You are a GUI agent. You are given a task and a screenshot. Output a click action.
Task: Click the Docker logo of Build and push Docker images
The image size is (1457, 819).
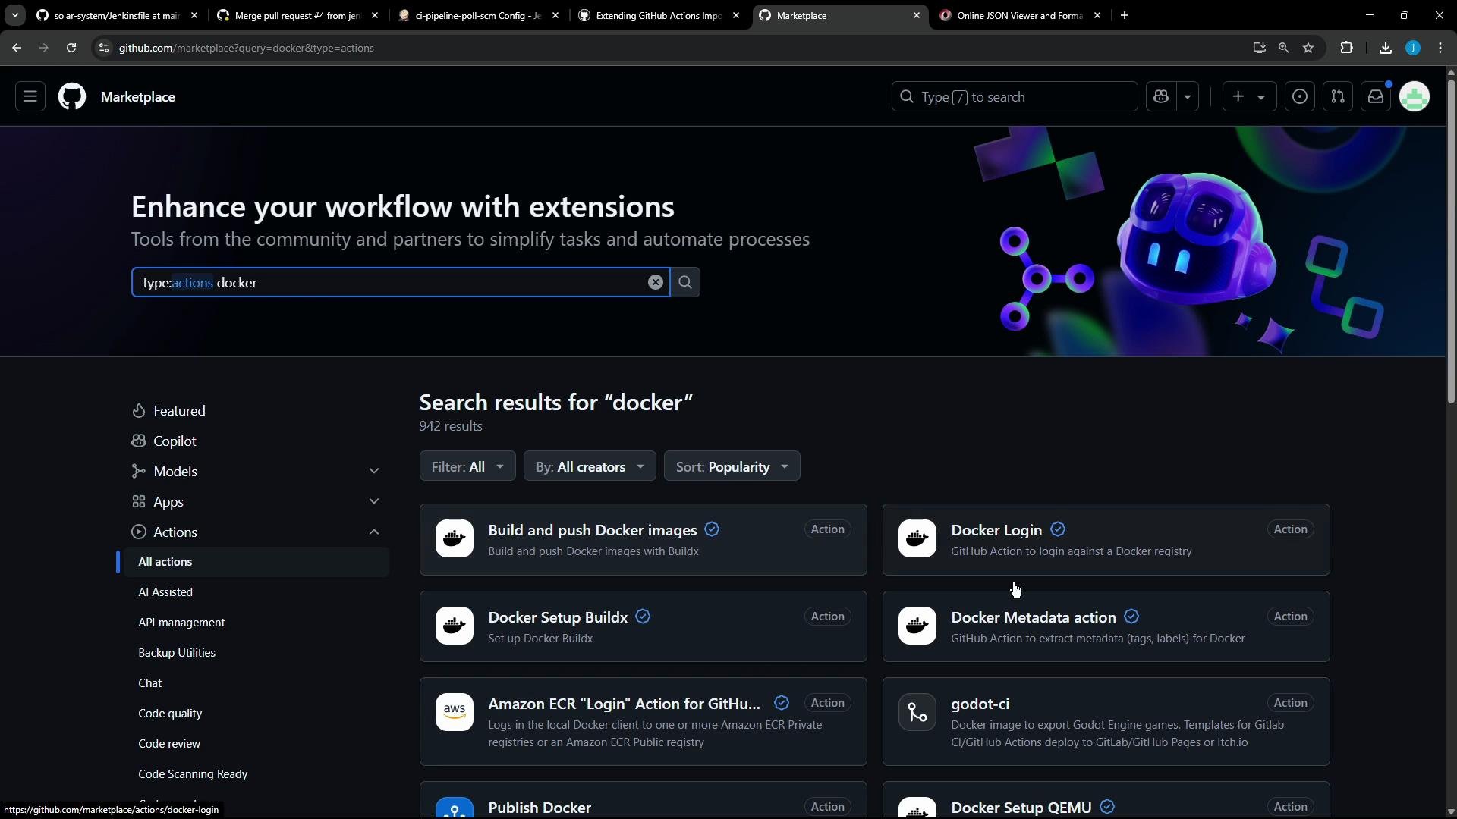click(455, 538)
